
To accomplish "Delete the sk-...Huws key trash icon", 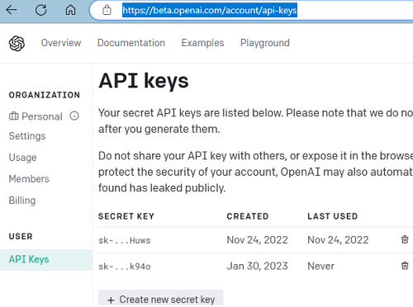I will 405,239.
